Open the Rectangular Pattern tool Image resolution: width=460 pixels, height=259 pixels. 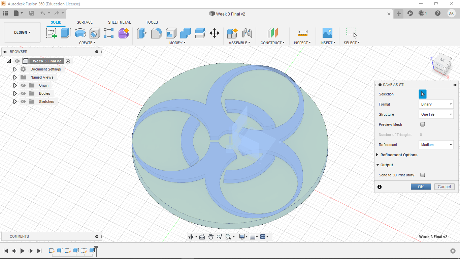(109, 33)
